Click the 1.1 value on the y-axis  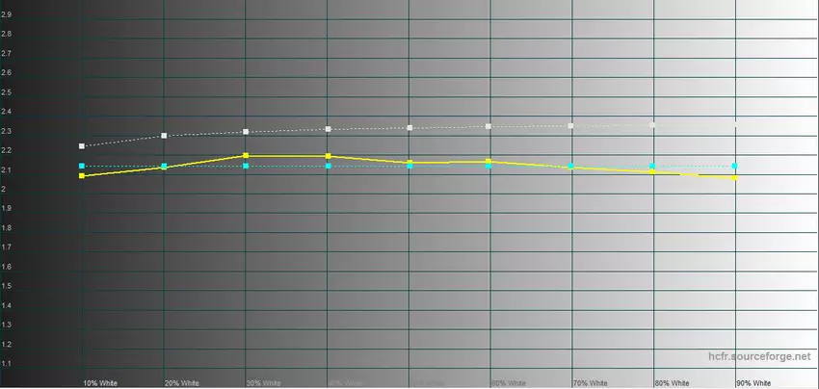tap(7, 363)
